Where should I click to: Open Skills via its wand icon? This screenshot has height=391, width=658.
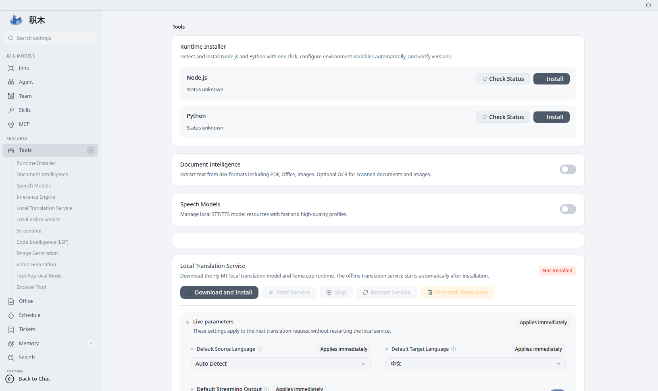[11, 110]
